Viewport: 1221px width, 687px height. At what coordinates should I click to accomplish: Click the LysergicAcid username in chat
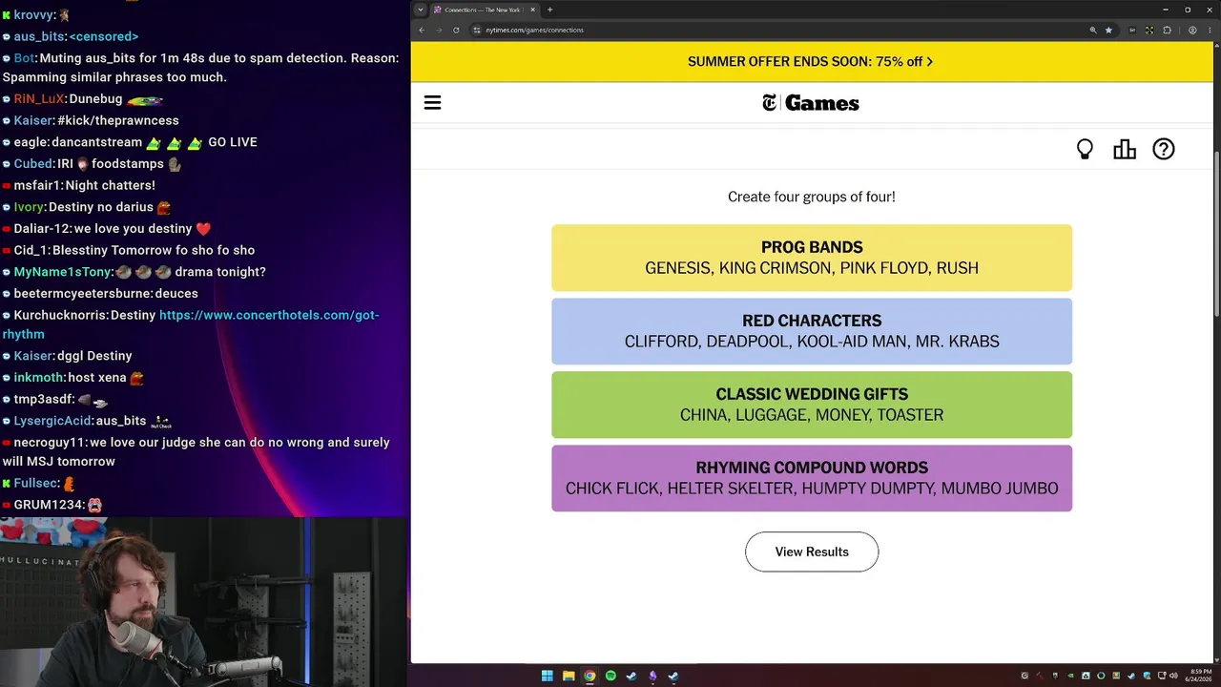point(52,421)
